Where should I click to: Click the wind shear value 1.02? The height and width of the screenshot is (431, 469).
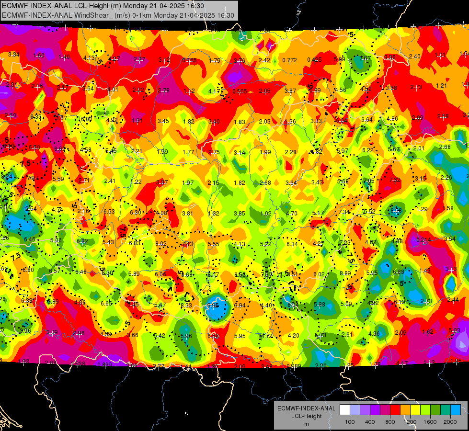[x=265, y=214]
